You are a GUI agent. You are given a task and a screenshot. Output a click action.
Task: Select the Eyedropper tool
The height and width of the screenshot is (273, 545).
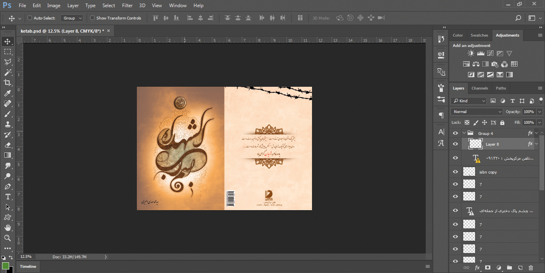[x=8, y=93]
